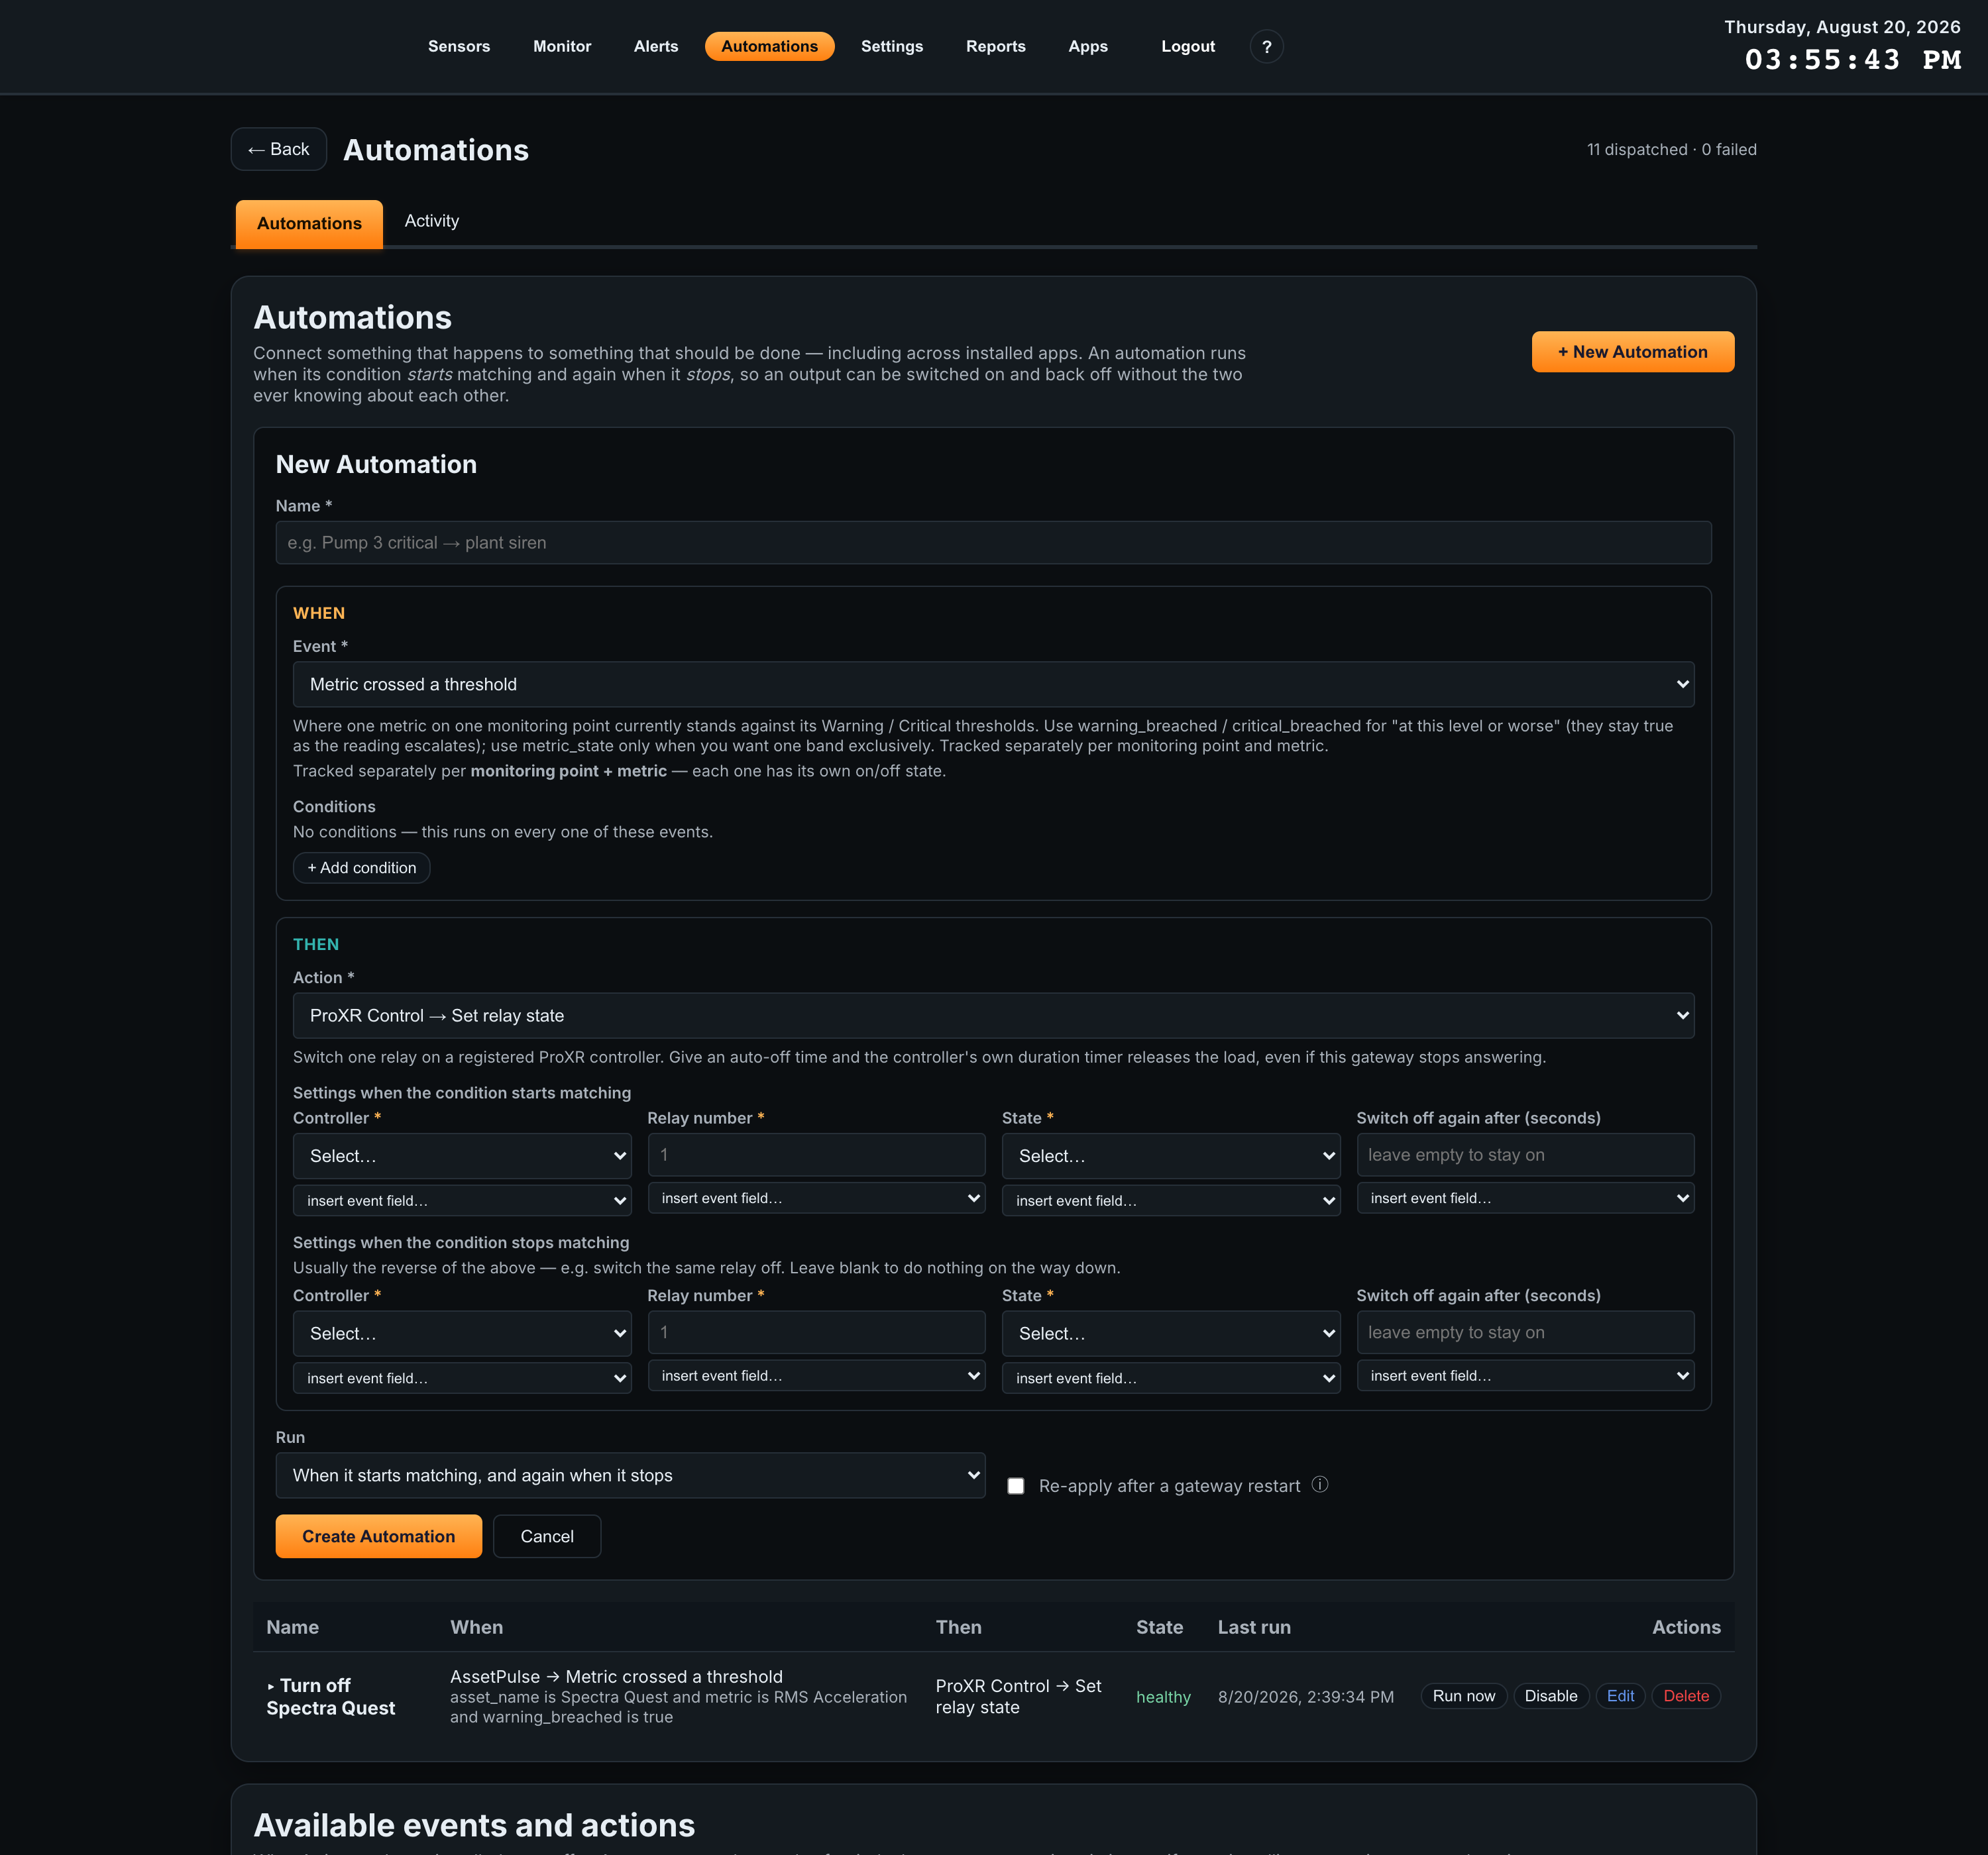Click the clock showing 03:55:43 PM
The image size is (1988, 1855).
(1852, 60)
